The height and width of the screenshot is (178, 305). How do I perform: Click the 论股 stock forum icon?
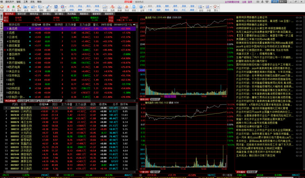(56, 7)
